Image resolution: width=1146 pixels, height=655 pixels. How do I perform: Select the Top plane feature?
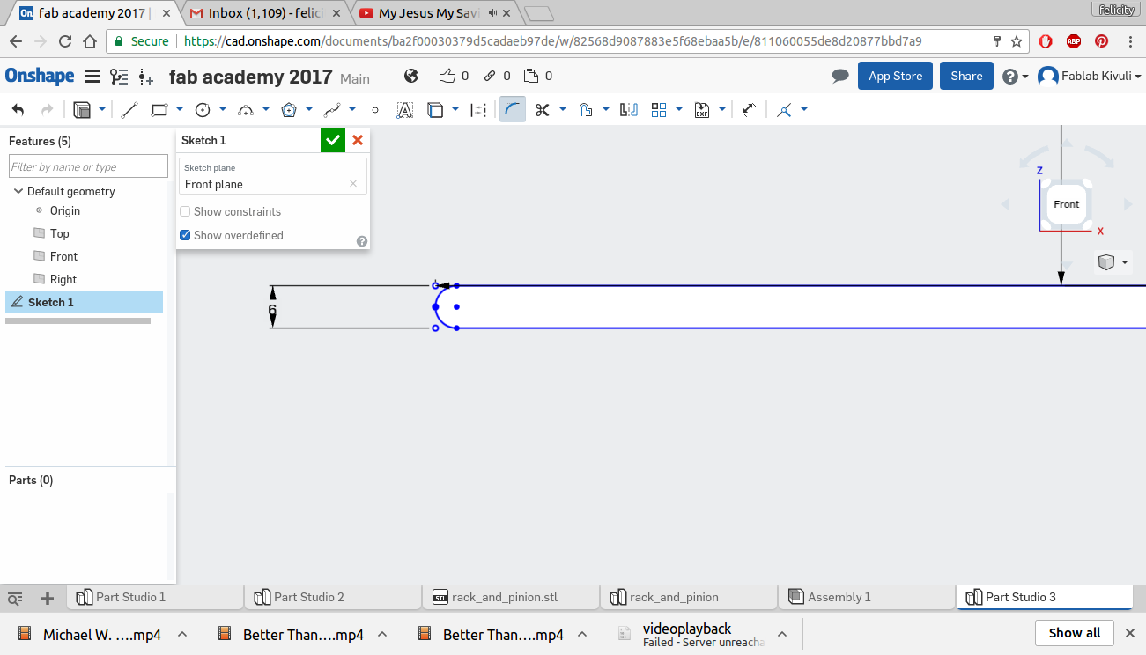pyautogui.click(x=60, y=233)
